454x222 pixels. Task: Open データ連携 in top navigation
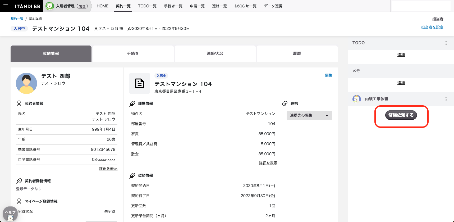click(x=273, y=6)
